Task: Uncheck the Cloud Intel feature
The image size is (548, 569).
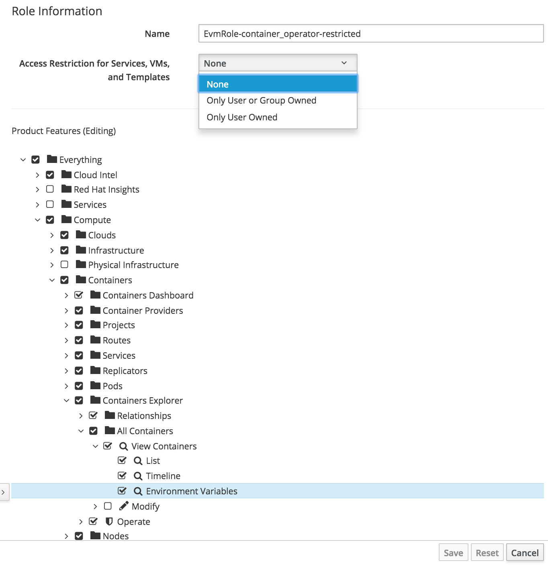Action: 50,175
